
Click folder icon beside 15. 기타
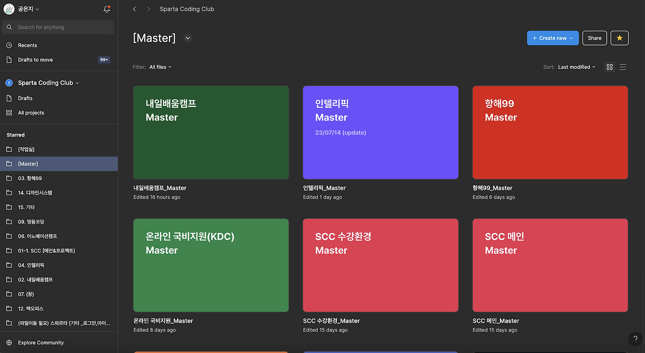pyautogui.click(x=9, y=207)
